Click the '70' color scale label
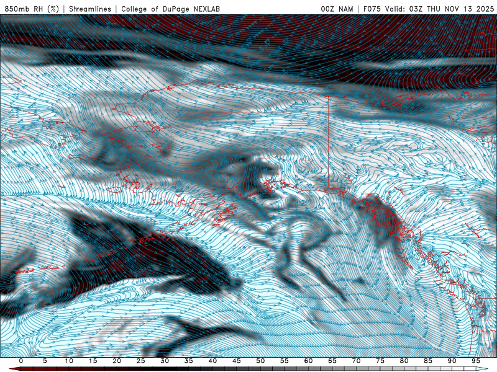The height and width of the screenshot is (372, 497). click(x=356, y=361)
